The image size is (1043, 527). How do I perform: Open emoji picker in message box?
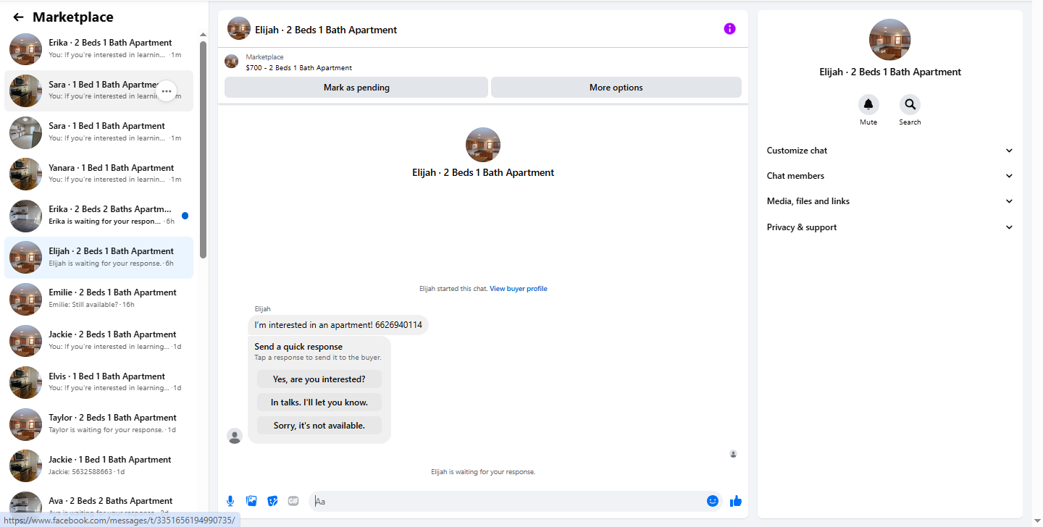pyautogui.click(x=713, y=501)
